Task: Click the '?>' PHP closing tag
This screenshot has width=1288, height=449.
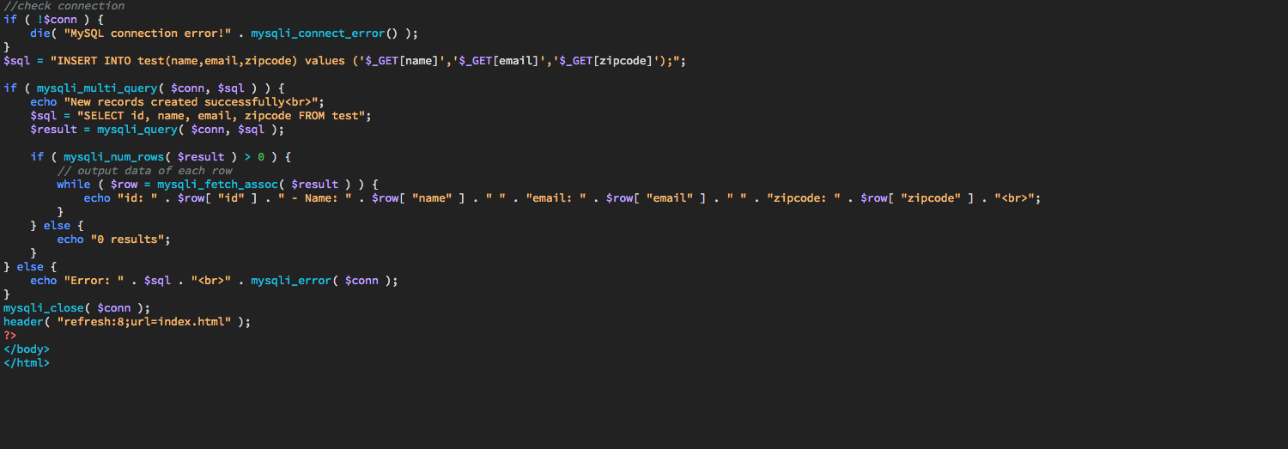Action: pyautogui.click(x=10, y=336)
